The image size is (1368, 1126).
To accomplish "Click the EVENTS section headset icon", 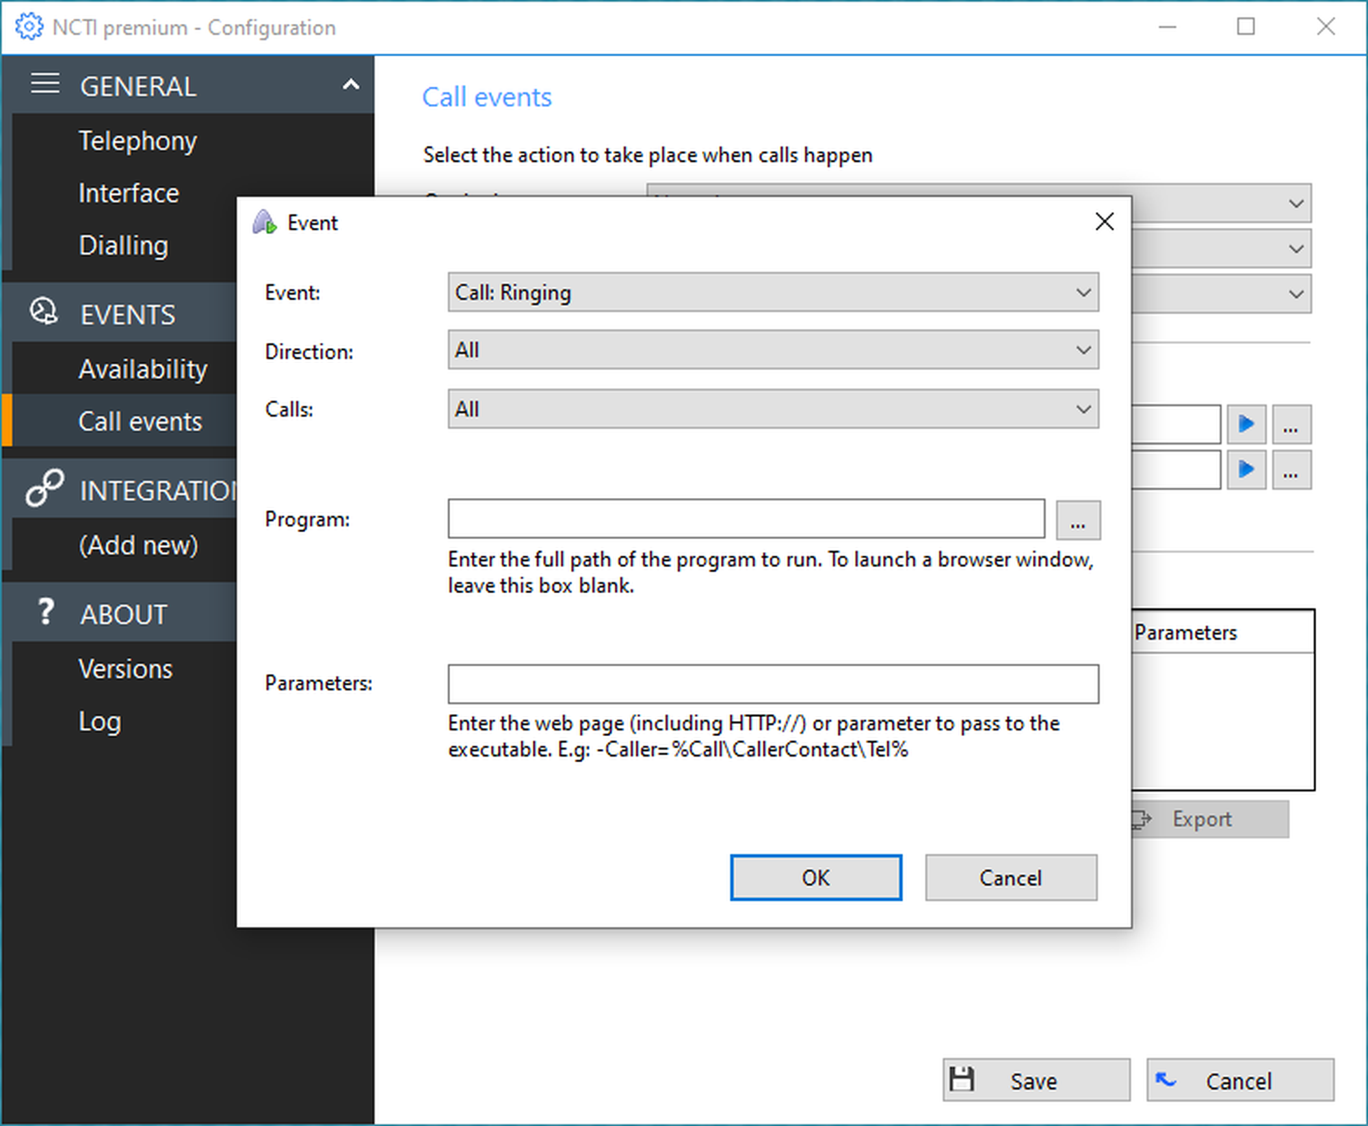I will (x=44, y=312).
